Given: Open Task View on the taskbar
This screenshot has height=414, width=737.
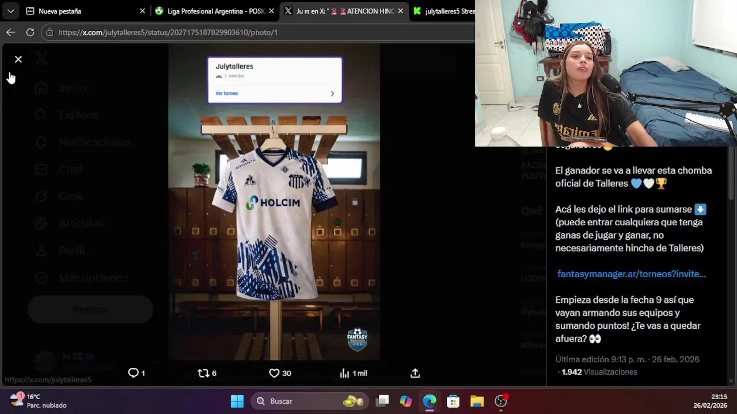Looking at the screenshot, I should [x=383, y=401].
